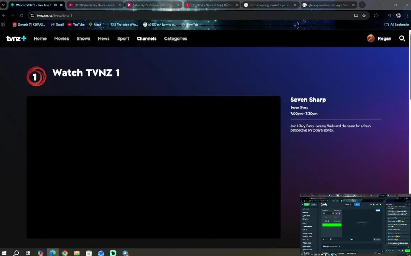Open Sport in TVNZ+ navigation
The height and width of the screenshot is (256, 411).
pyautogui.click(x=123, y=38)
